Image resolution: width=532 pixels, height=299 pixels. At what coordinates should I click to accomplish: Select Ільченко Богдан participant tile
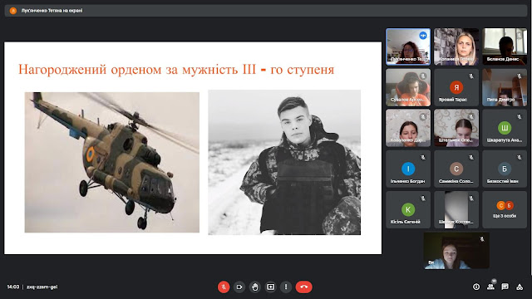408,169
